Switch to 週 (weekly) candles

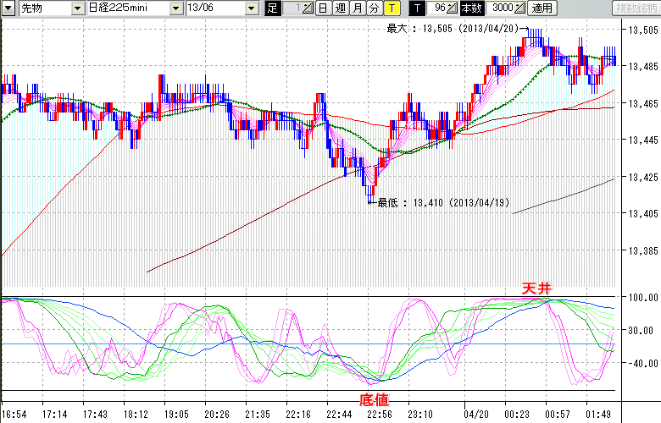point(340,8)
